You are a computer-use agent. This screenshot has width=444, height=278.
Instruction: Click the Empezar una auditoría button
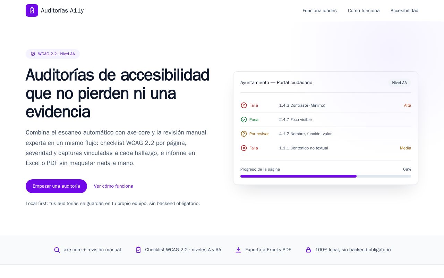click(x=56, y=186)
